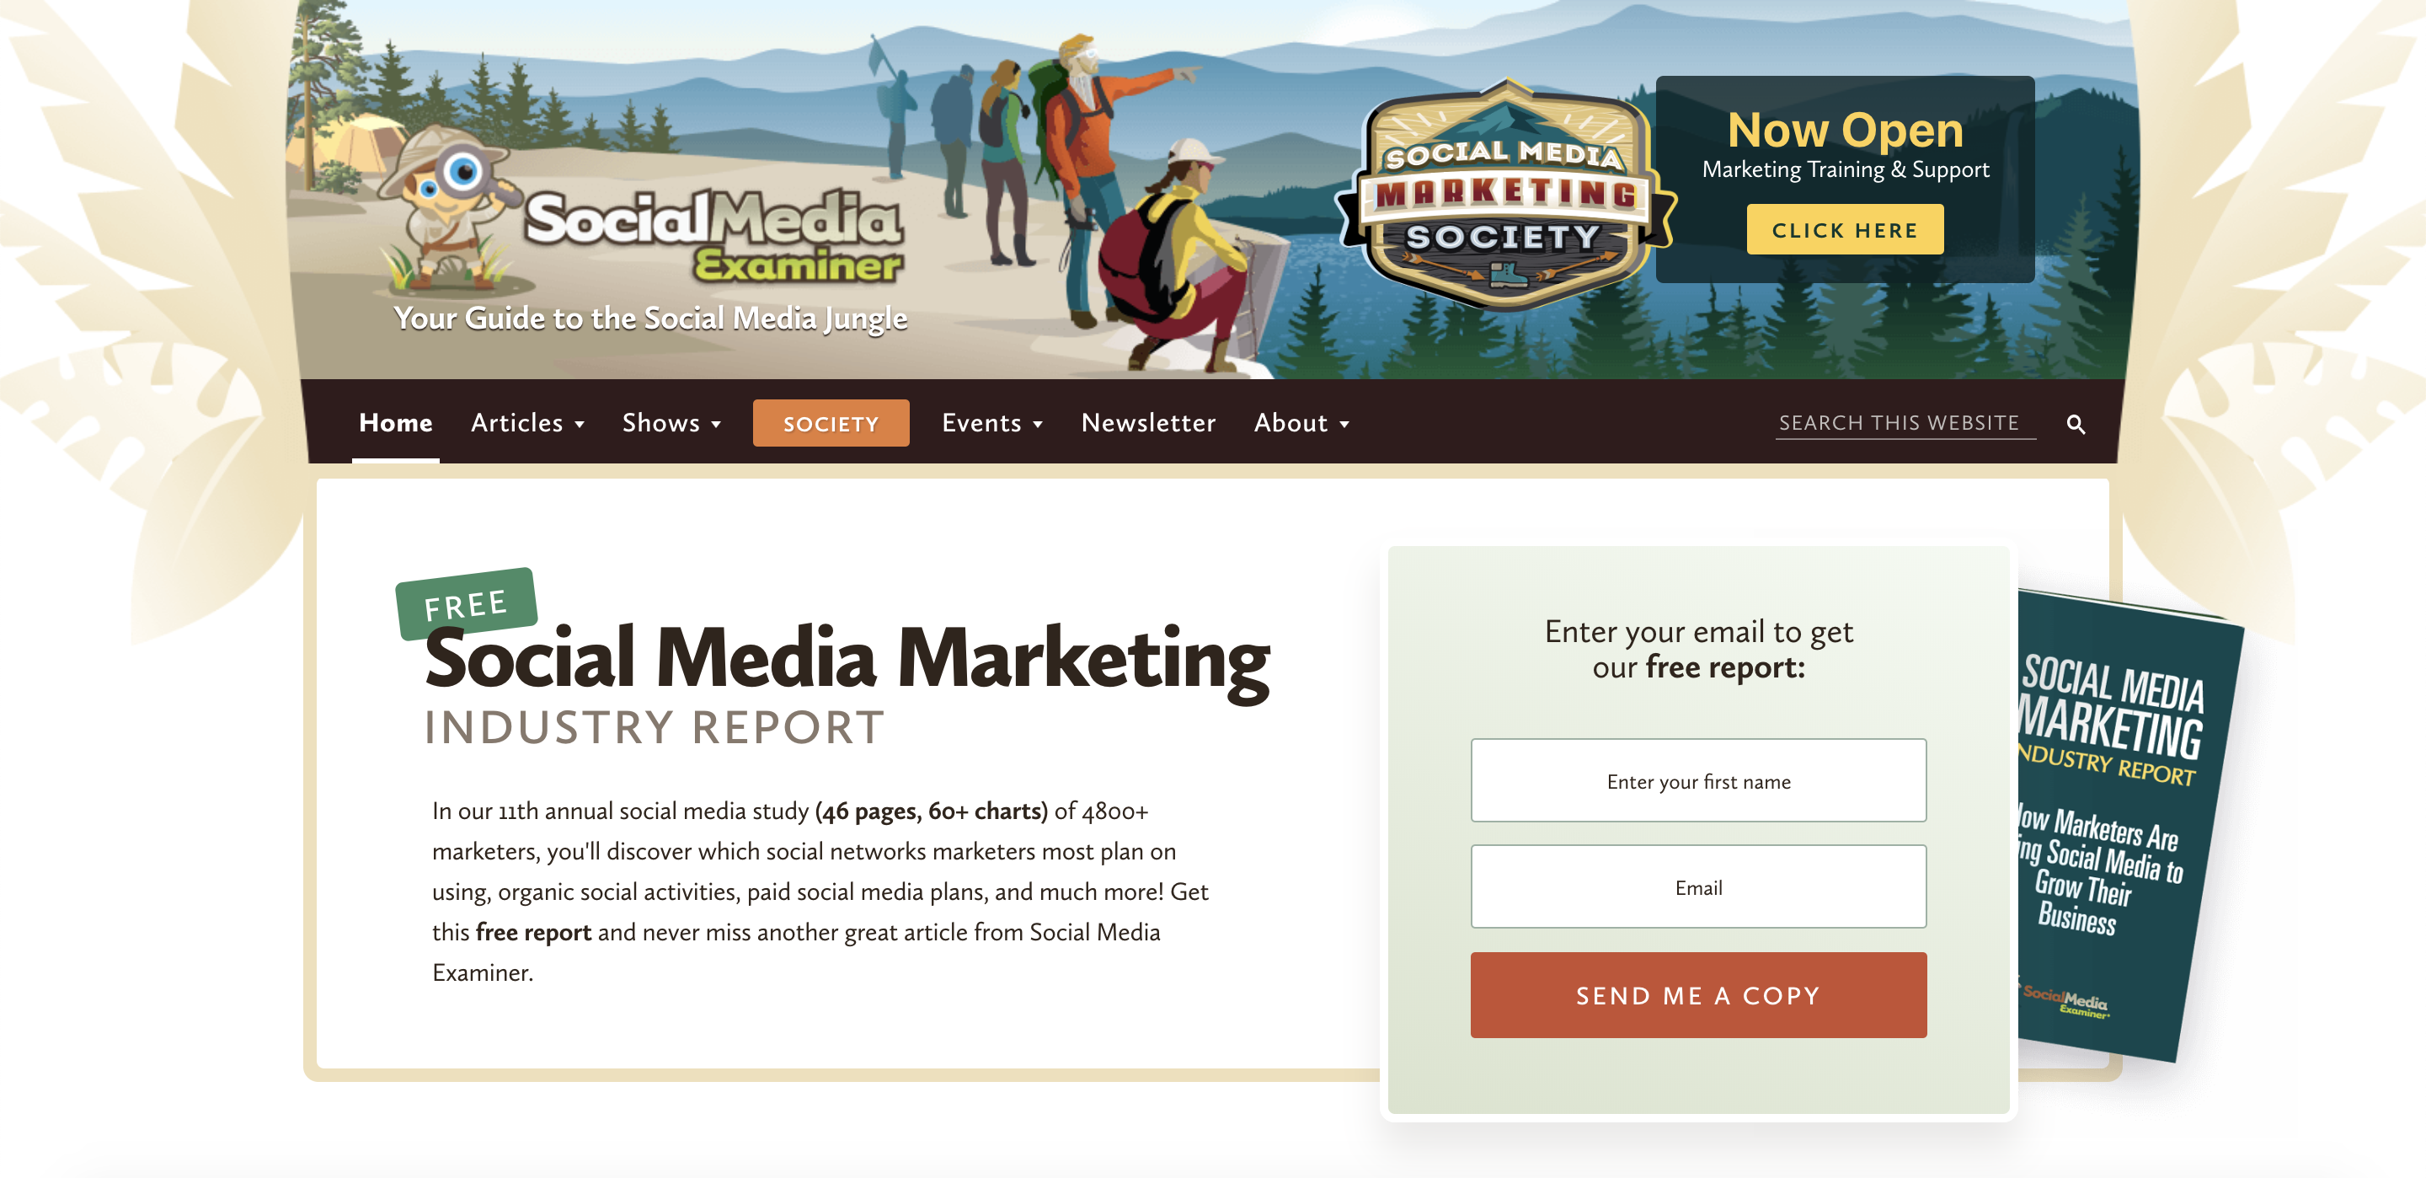Click the orange SOCIETY button
The height and width of the screenshot is (1178, 2426).
coord(831,423)
